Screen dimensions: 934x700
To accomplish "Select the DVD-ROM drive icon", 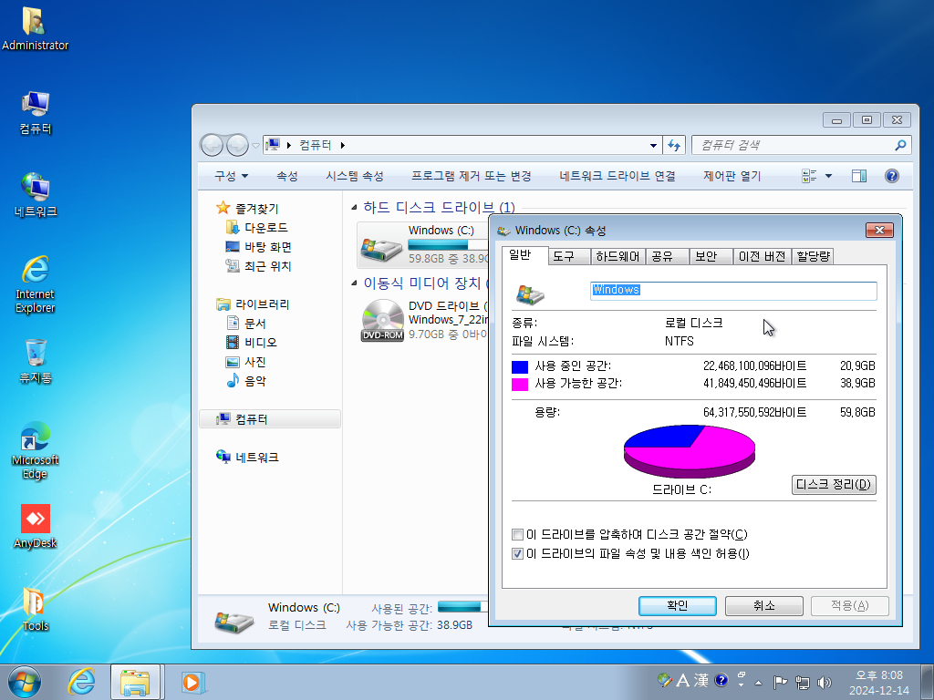I will (382, 320).
